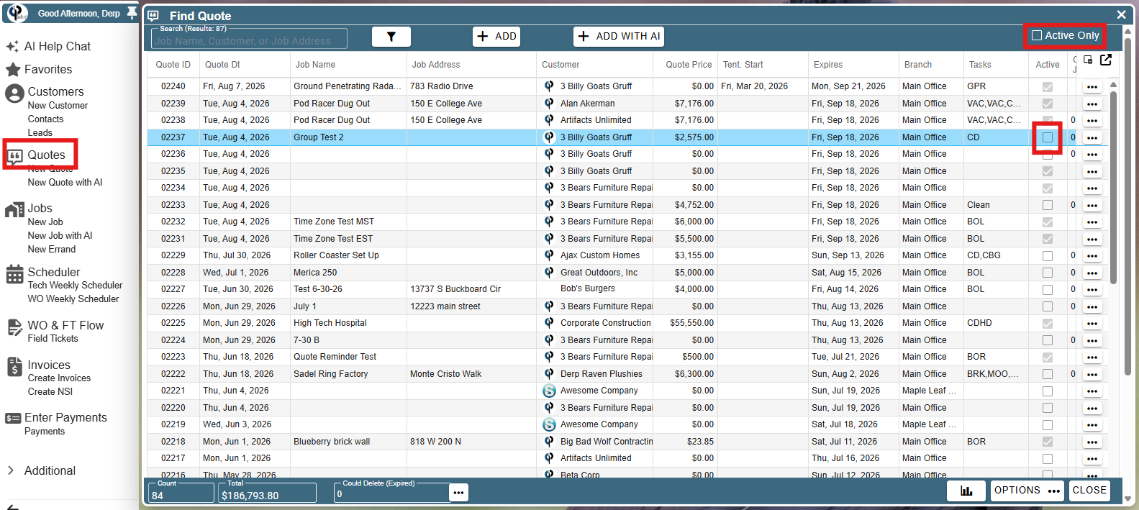
Task: Click the customer icon for Big Bad Wolf Contracting
Action: click(x=549, y=442)
